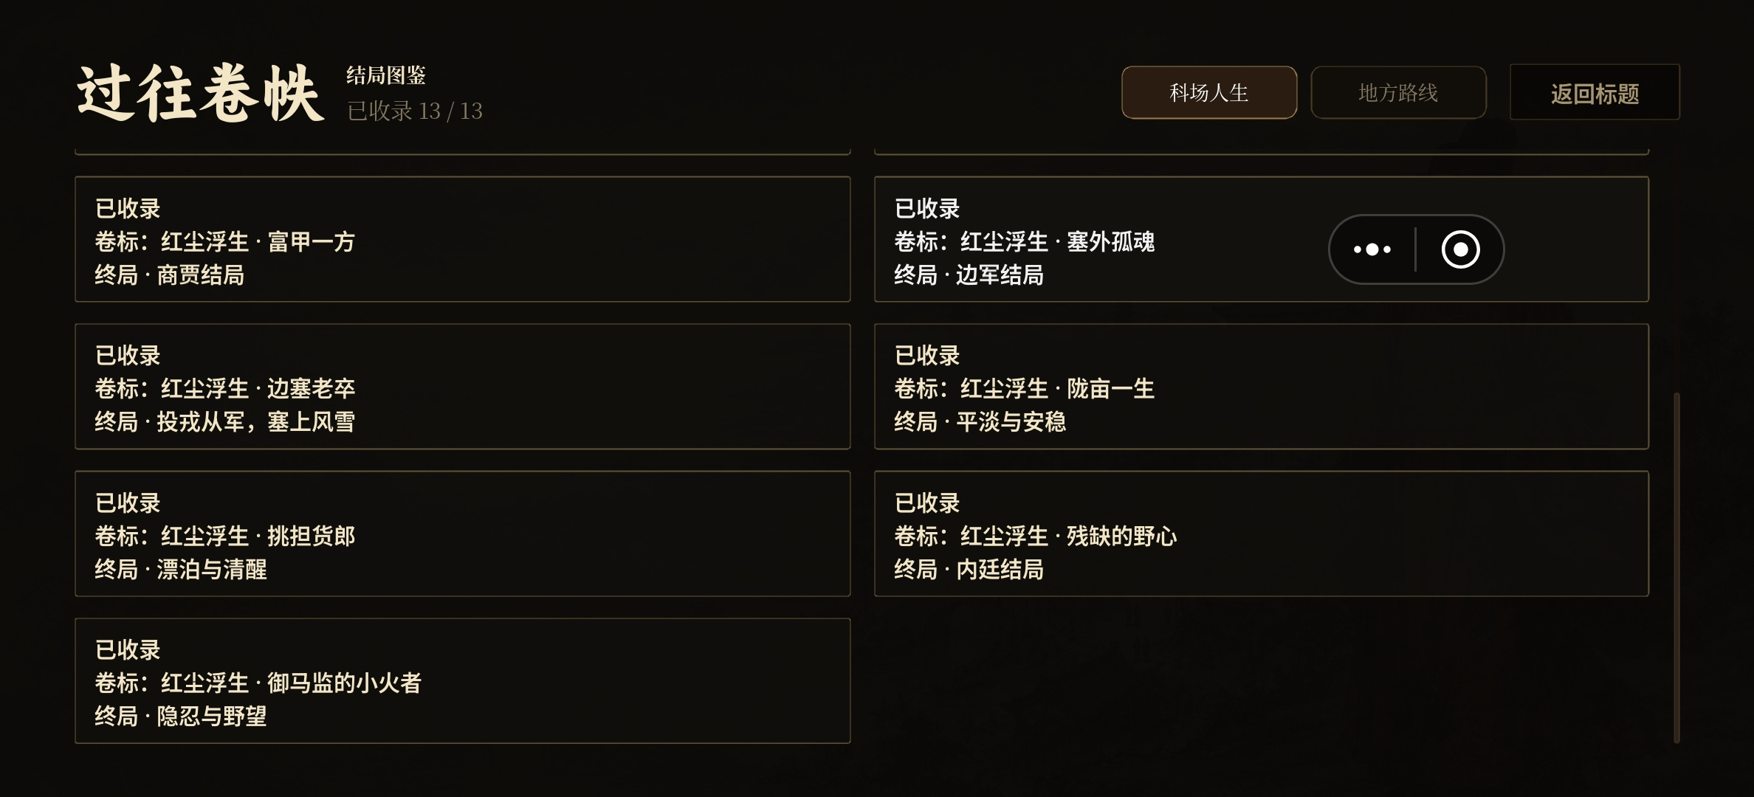Screen dimensions: 1754x797
Task: Select the 边塞老卒 ending entry
Action: point(463,386)
